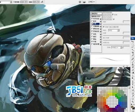Click the 缩放 (Scale) slider track
The height and width of the screenshot is (112, 135).
pyautogui.click(x=116, y=24)
